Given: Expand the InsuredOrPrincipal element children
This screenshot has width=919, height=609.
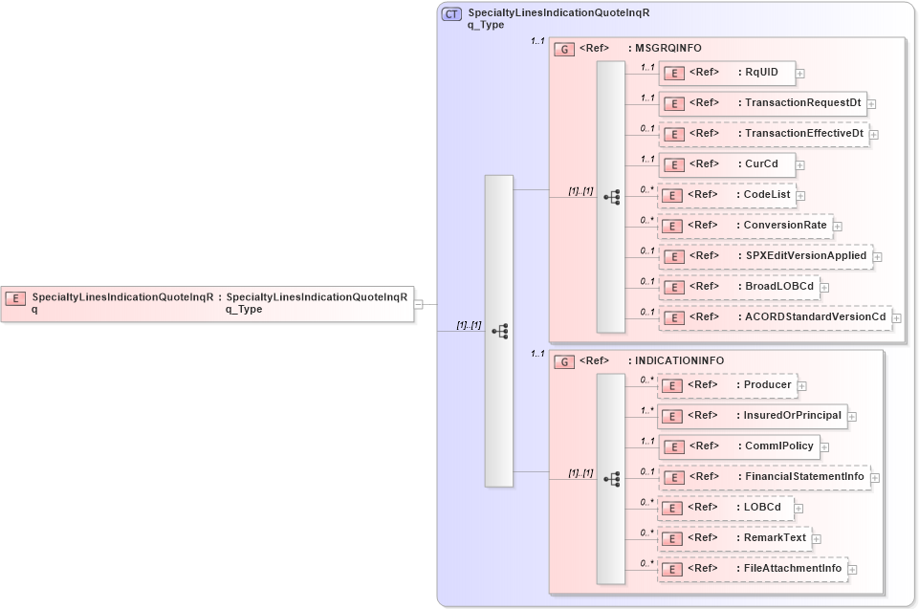Looking at the screenshot, I should 851,416.
